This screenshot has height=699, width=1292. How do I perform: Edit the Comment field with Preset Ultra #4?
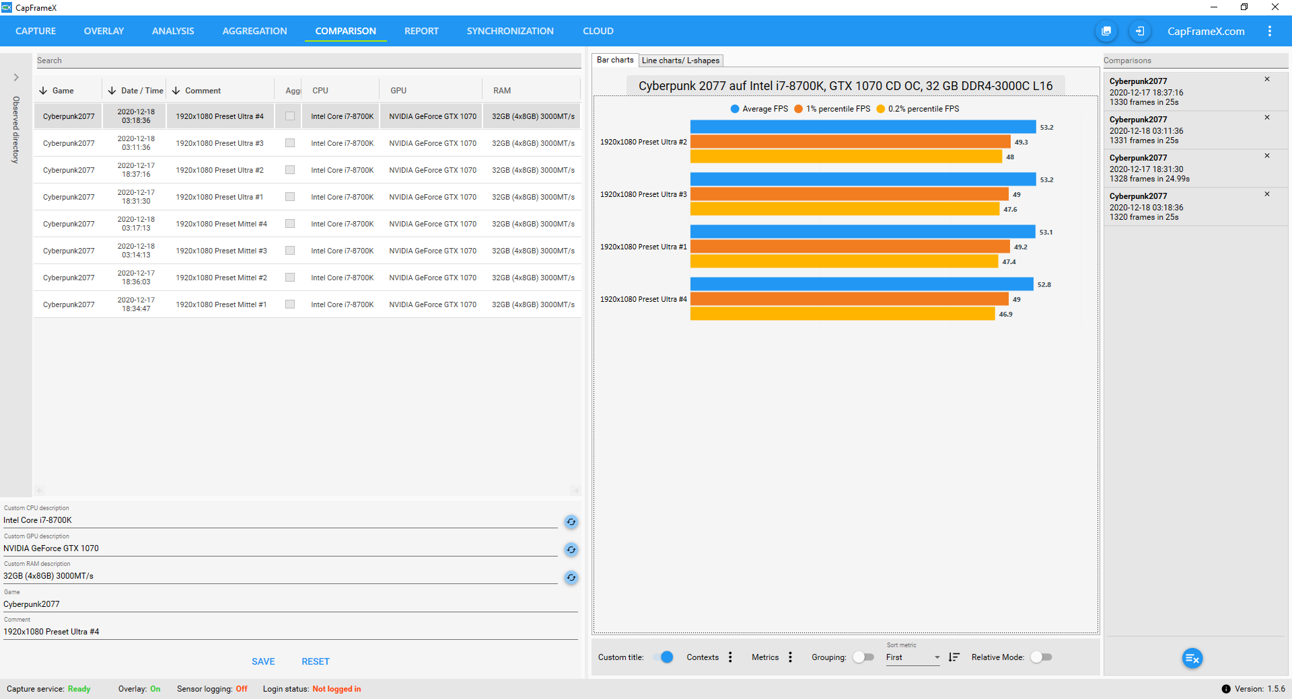tap(291, 632)
